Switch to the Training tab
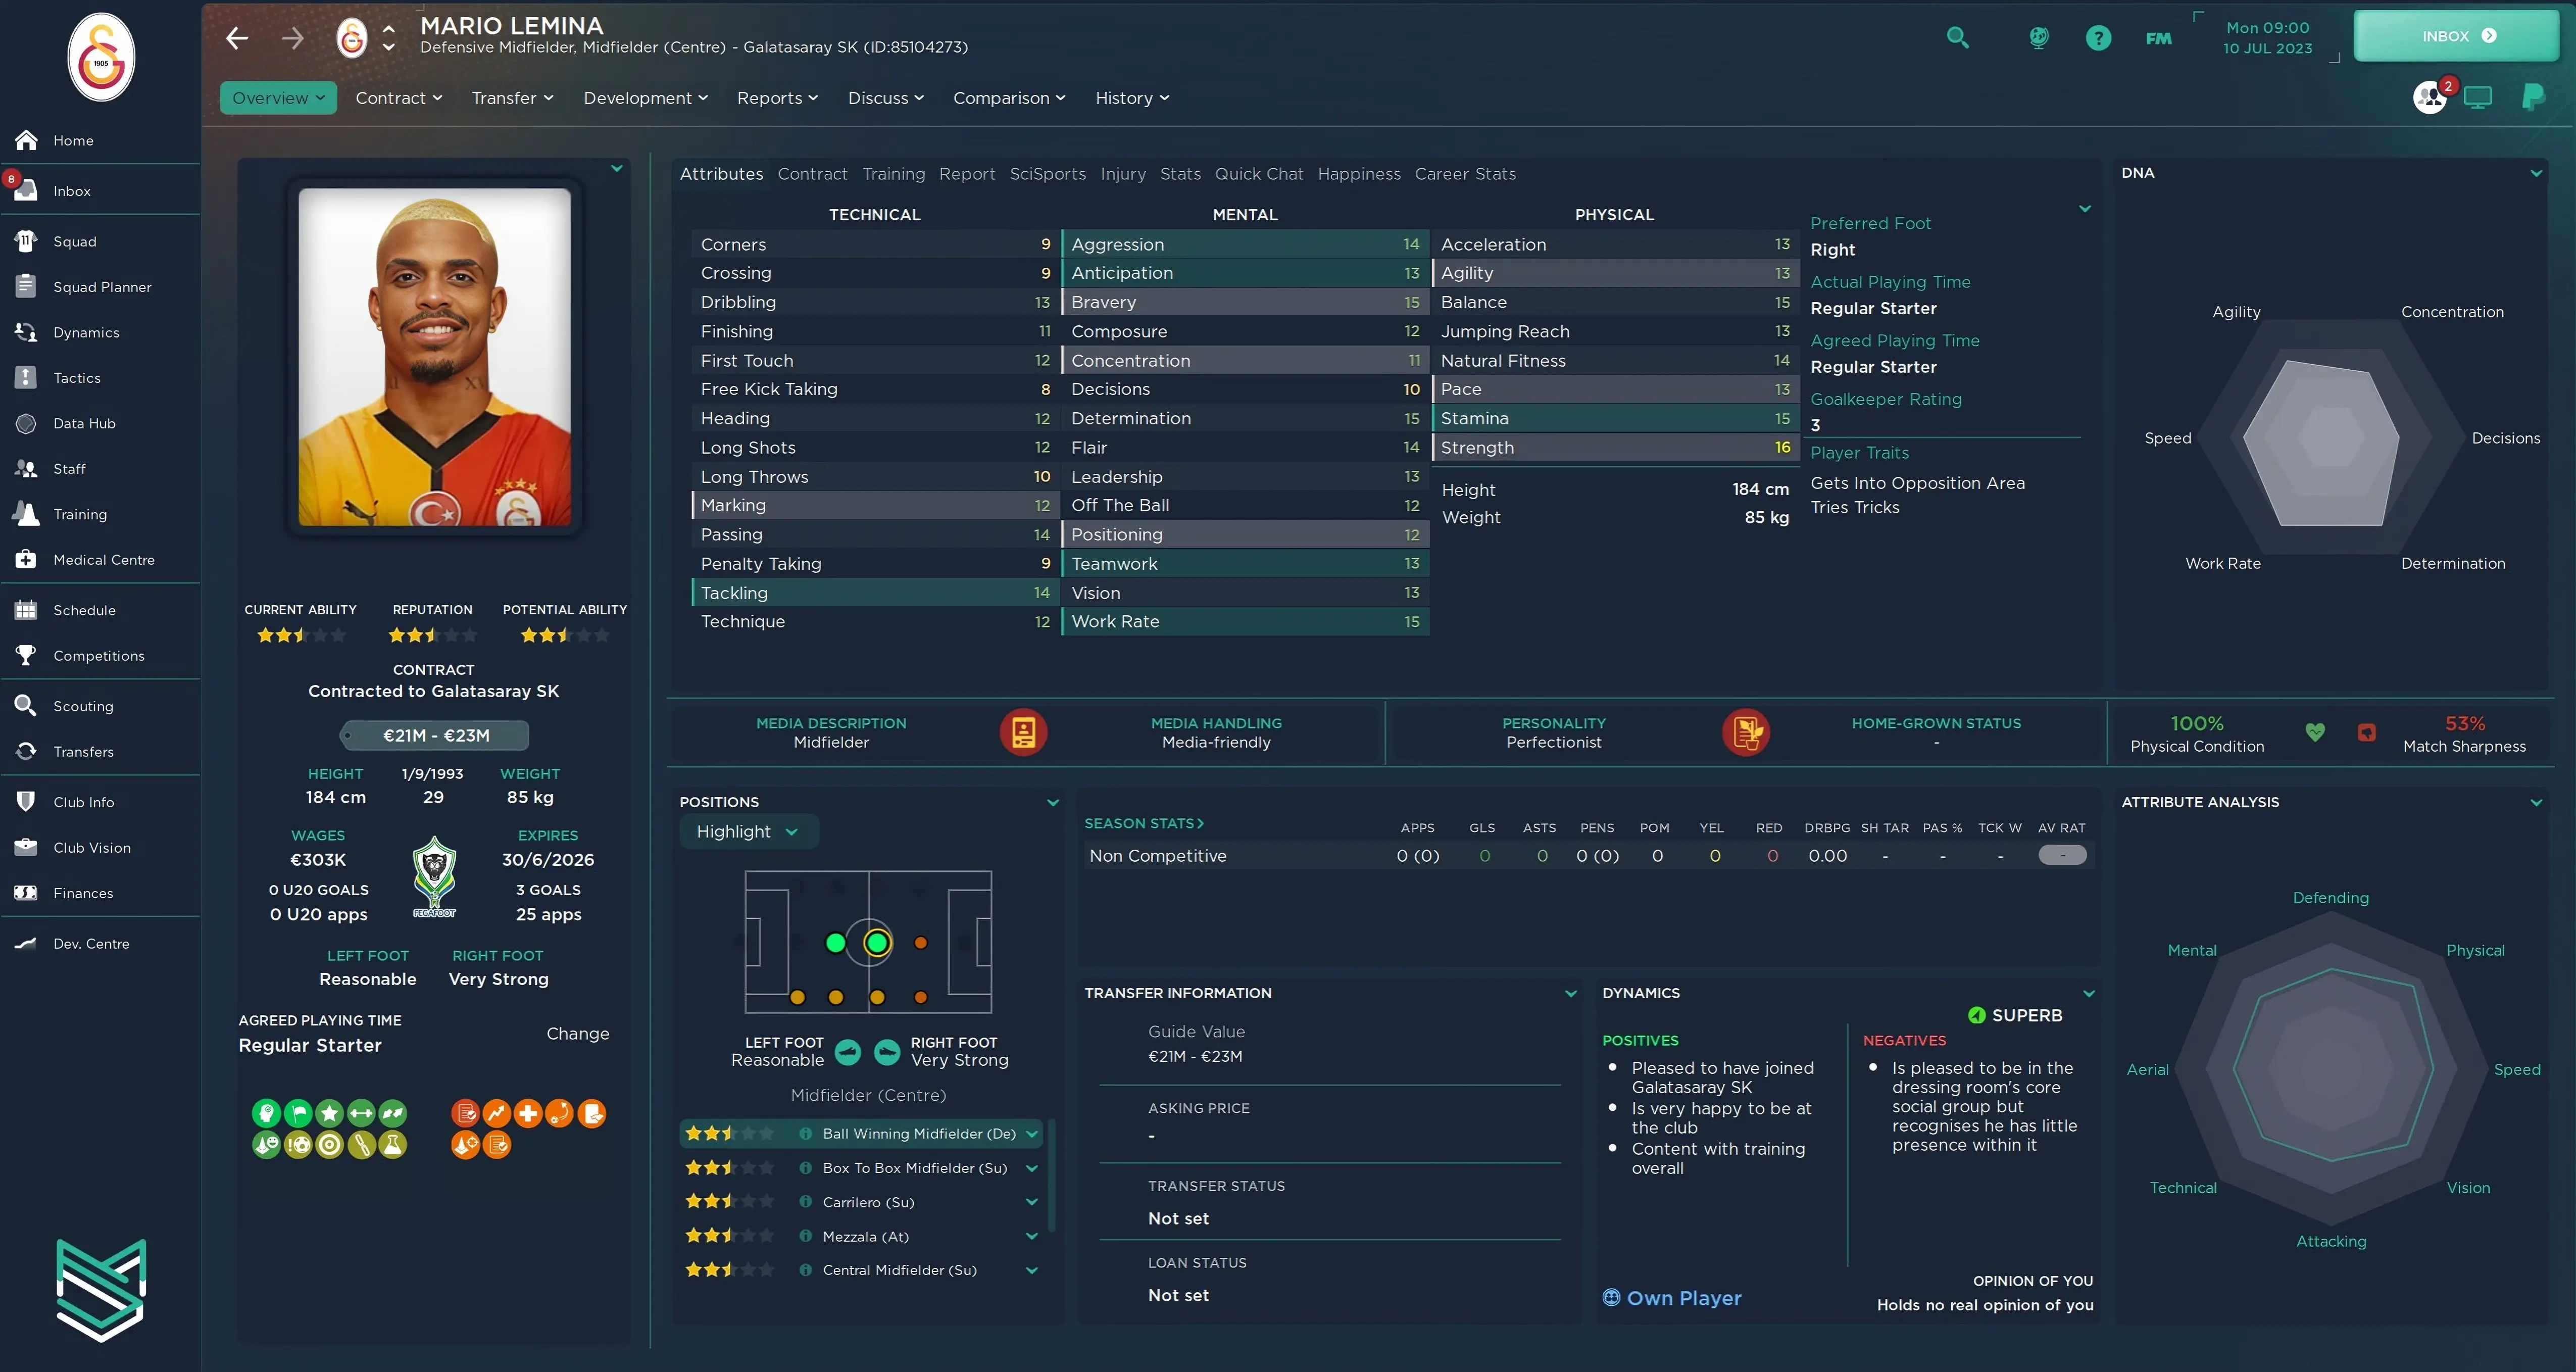The image size is (2576, 1372). pyautogui.click(x=894, y=174)
